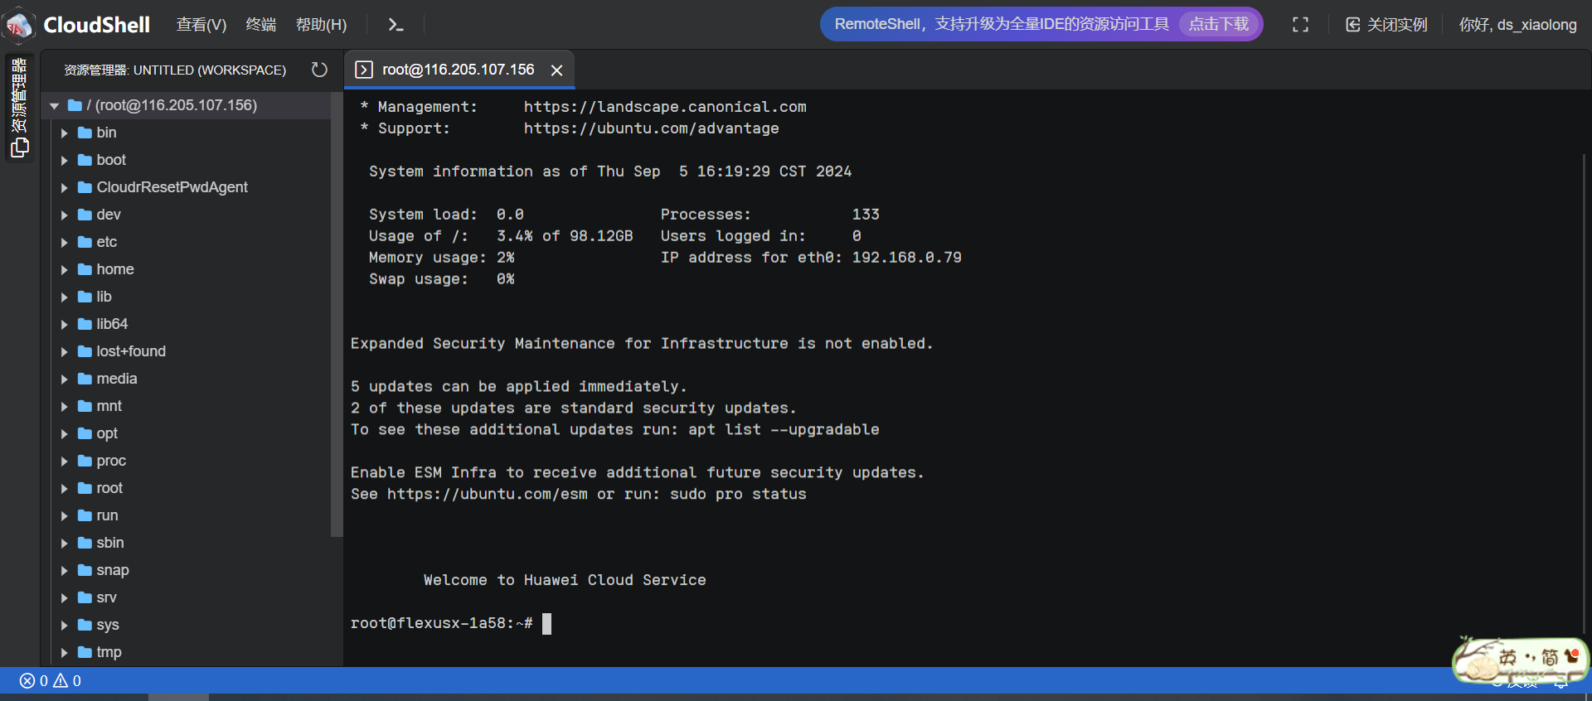
Task: Expand the CloudrResetPwdAgent folder
Action: (x=65, y=187)
